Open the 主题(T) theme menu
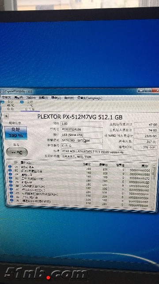 pyautogui.click(x=43, y=98)
